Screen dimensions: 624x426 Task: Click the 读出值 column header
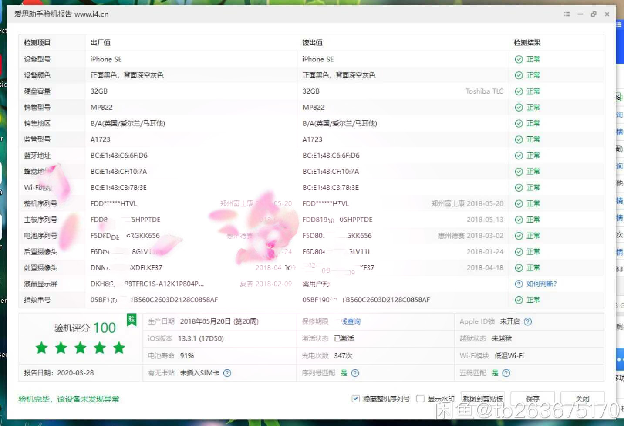coord(312,43)
